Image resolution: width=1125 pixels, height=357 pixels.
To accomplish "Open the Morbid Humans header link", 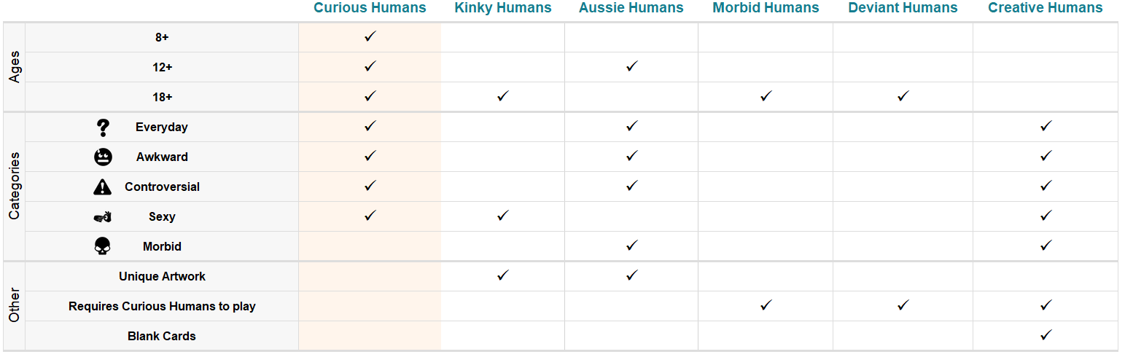I will coord(766,8).
